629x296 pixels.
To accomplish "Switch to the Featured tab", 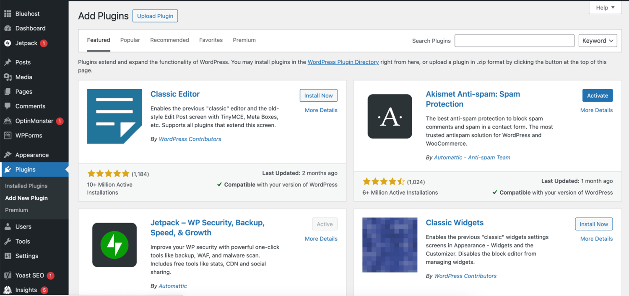I will click(x=99, y=40).
